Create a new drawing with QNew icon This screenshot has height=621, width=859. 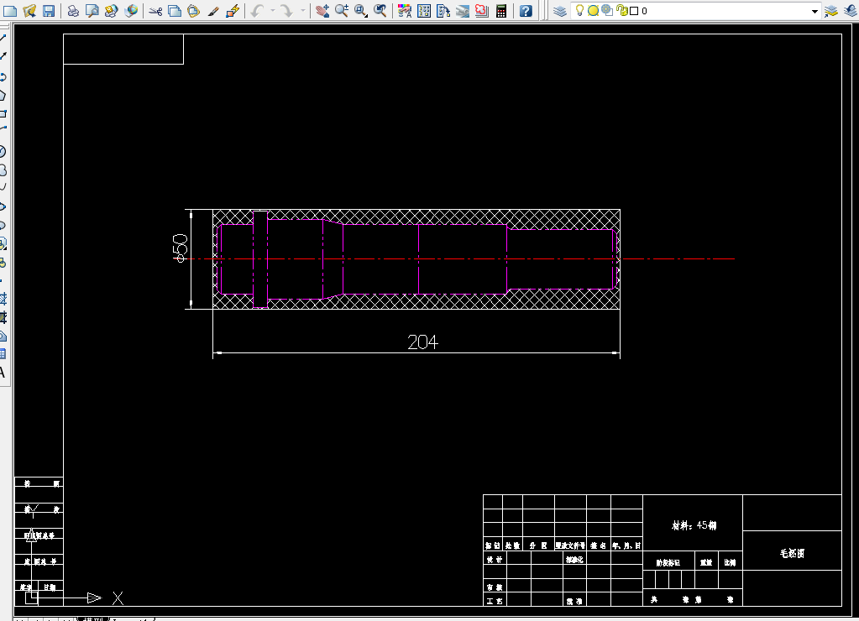[10, 10]
